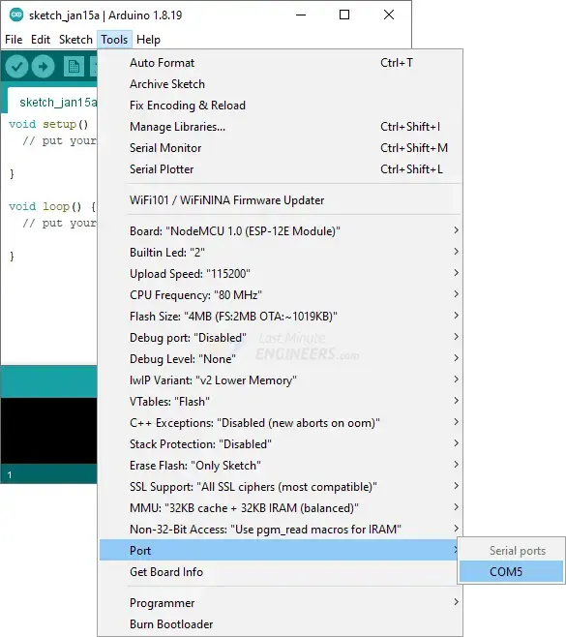Select Fix Encoding & Reload
The height and width of the screenshot is (637, 566).
click(281, 106)
